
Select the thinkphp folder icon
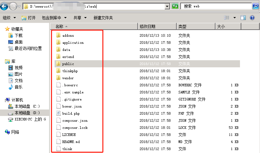(58, 71)
